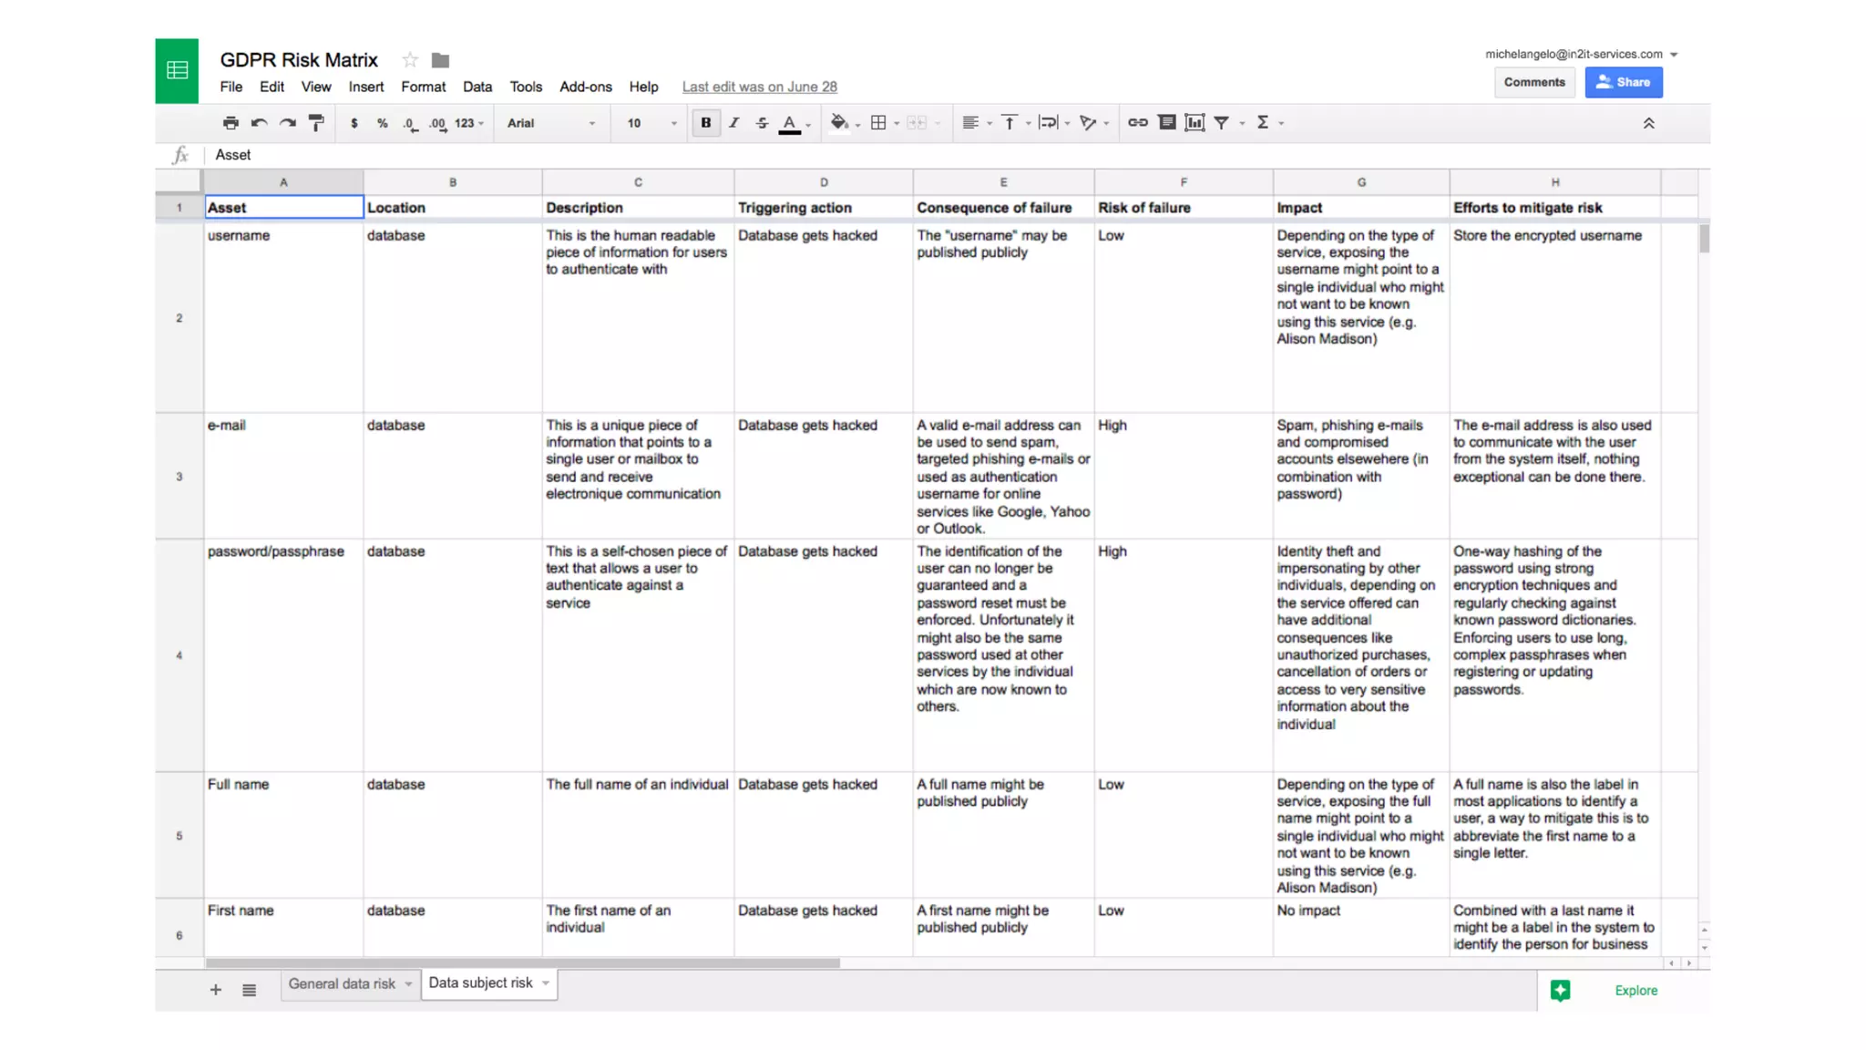This screenshot has height=1050, width=1866.
Task: Insert a link via toolbar icon
Action: coord(1137,123)
